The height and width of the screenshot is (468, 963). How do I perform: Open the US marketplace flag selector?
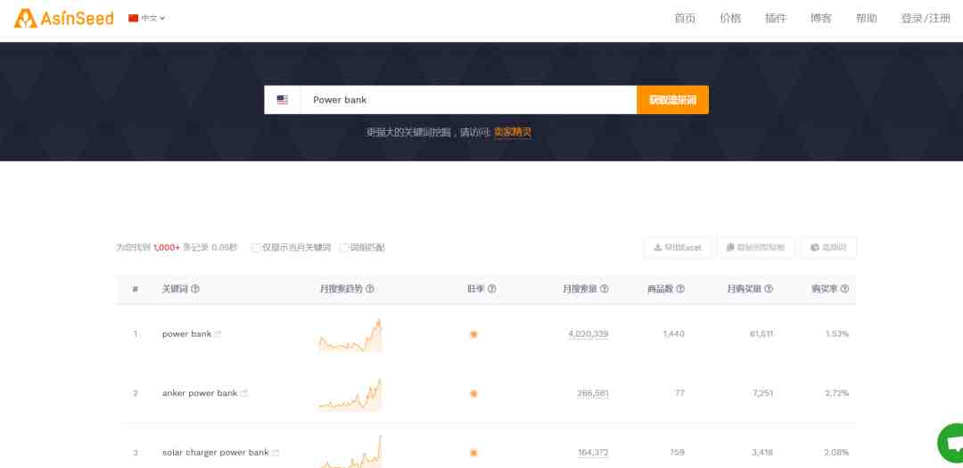[283, 100]
